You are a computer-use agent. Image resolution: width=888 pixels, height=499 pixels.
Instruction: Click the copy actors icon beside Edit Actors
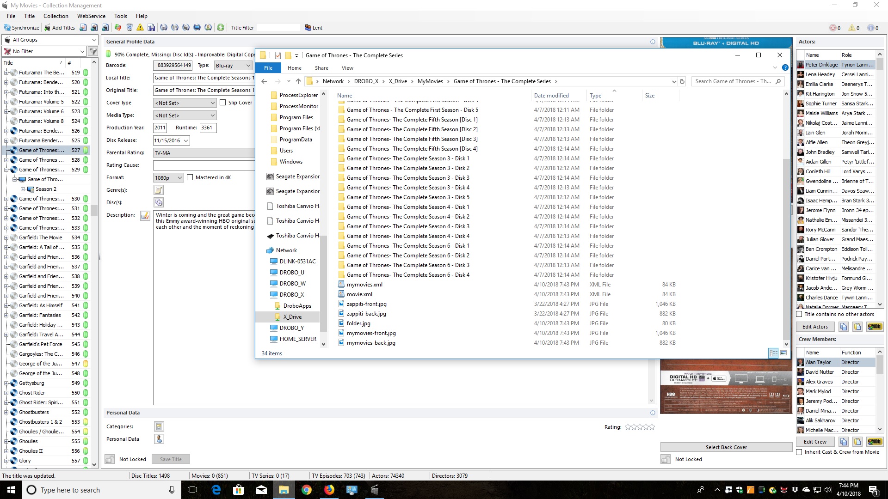pyautogui.click(x=844, y=327)
